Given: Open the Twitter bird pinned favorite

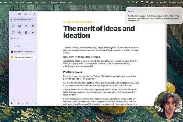Looking at the screenshot, I should [26, 26].
